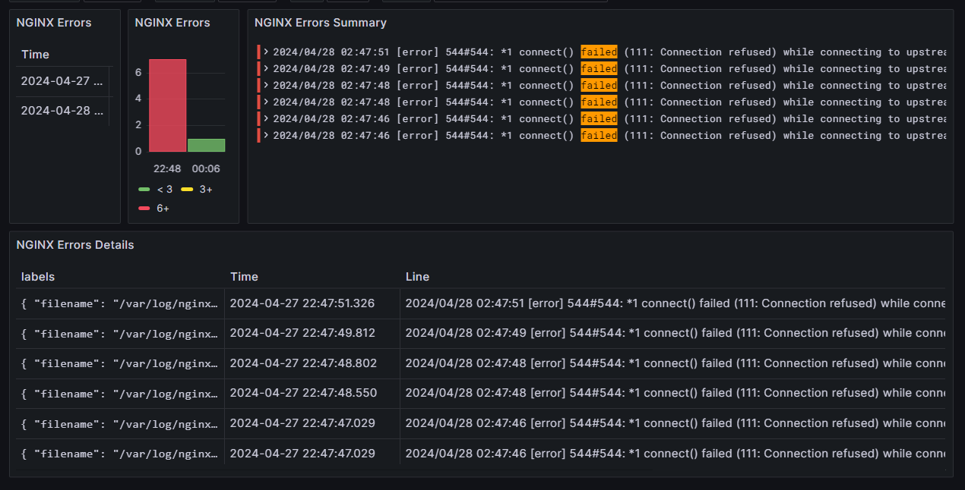
Task: Click the Line cell starting '2024/04/28 02:47:49'
Action: (673, 334)
